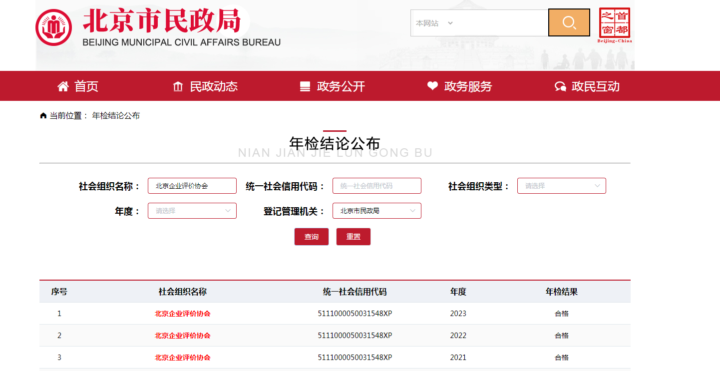This screenshot has height=371, width=720.
Task: Click serial number 1 in the table
Action: [59, 314]
